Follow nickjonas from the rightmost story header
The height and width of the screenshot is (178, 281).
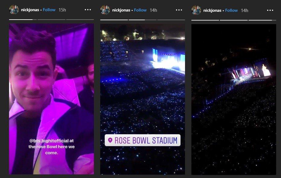point(231,10)
